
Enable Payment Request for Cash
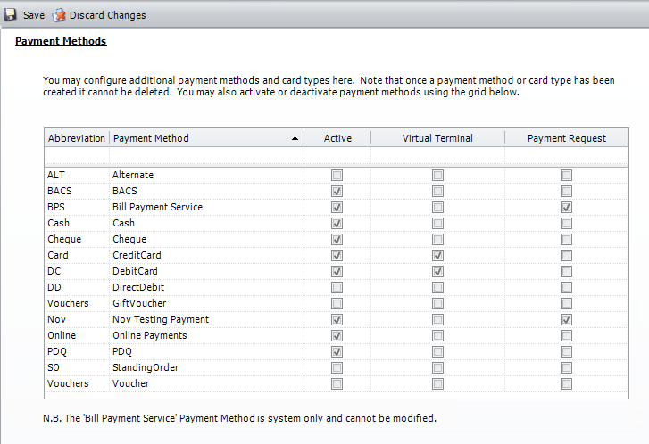(x=566, y=224)
